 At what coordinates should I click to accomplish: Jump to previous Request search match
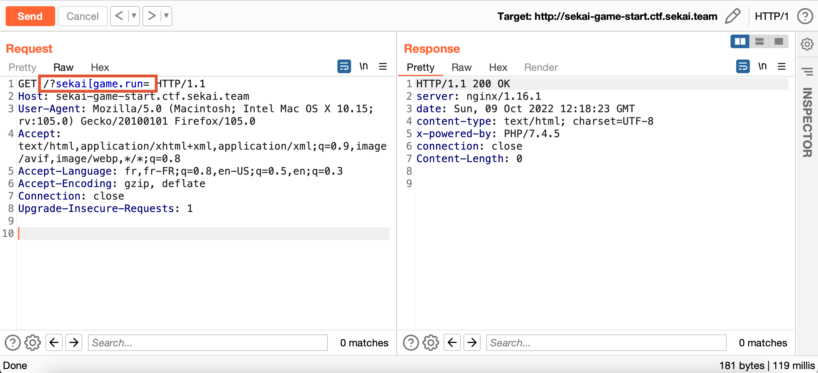click(54, 343)
